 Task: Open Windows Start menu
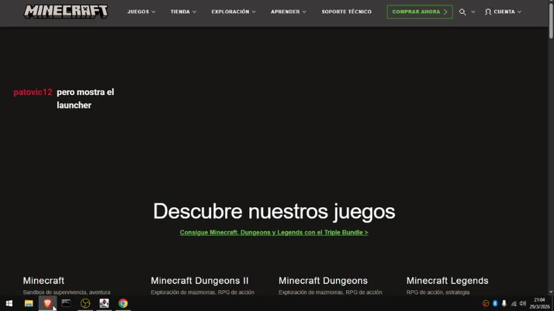click(9, 303)
